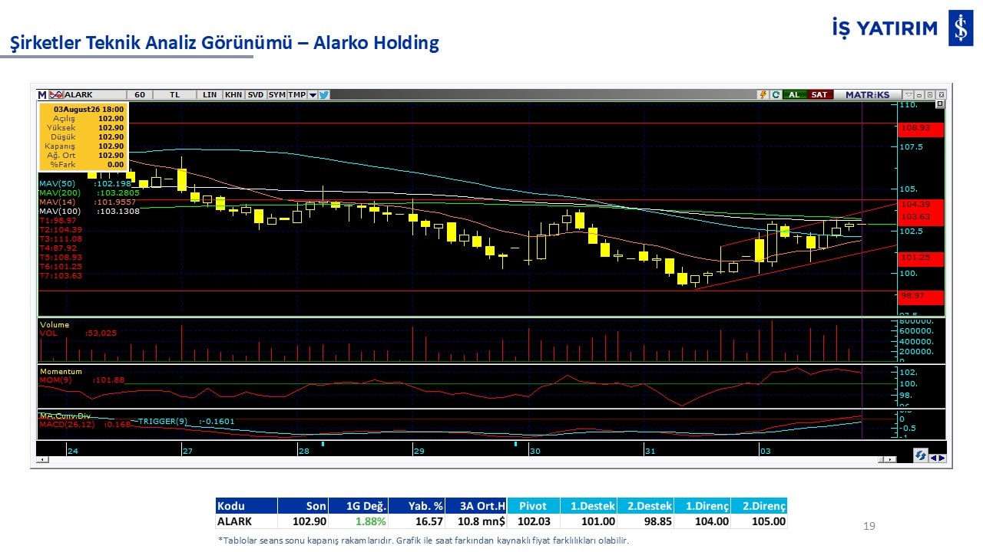Step chart left with bottom-right arrow

(933, 458)
